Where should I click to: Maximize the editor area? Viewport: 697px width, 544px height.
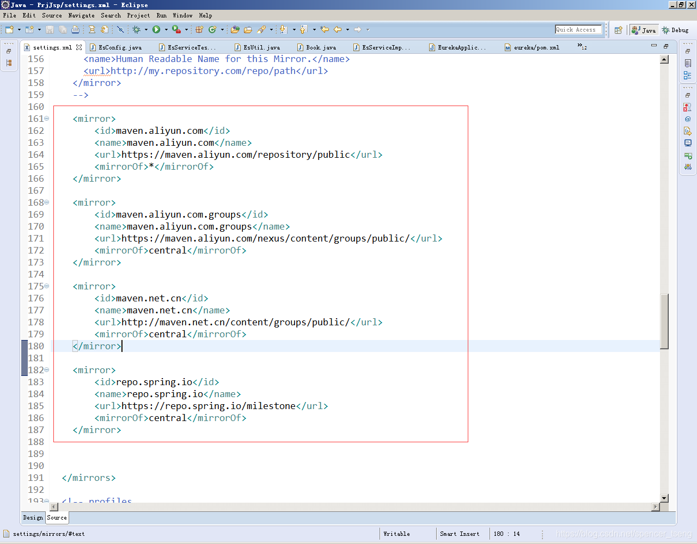pos(665,47)
